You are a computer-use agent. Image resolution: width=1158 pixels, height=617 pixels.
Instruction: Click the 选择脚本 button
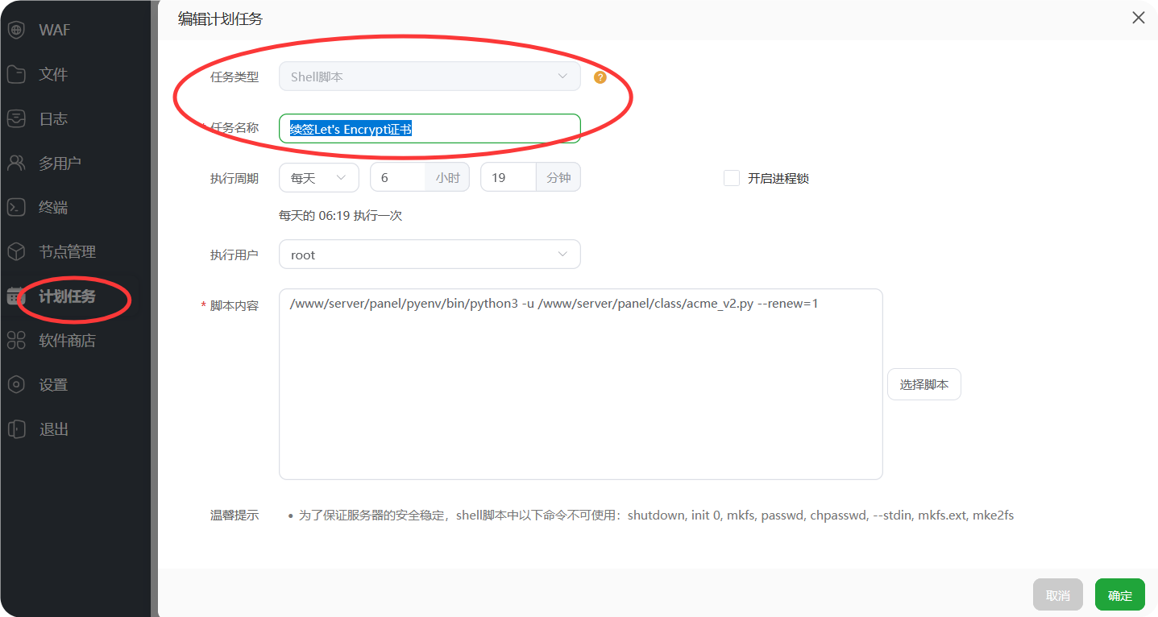[x=924, y=384]
